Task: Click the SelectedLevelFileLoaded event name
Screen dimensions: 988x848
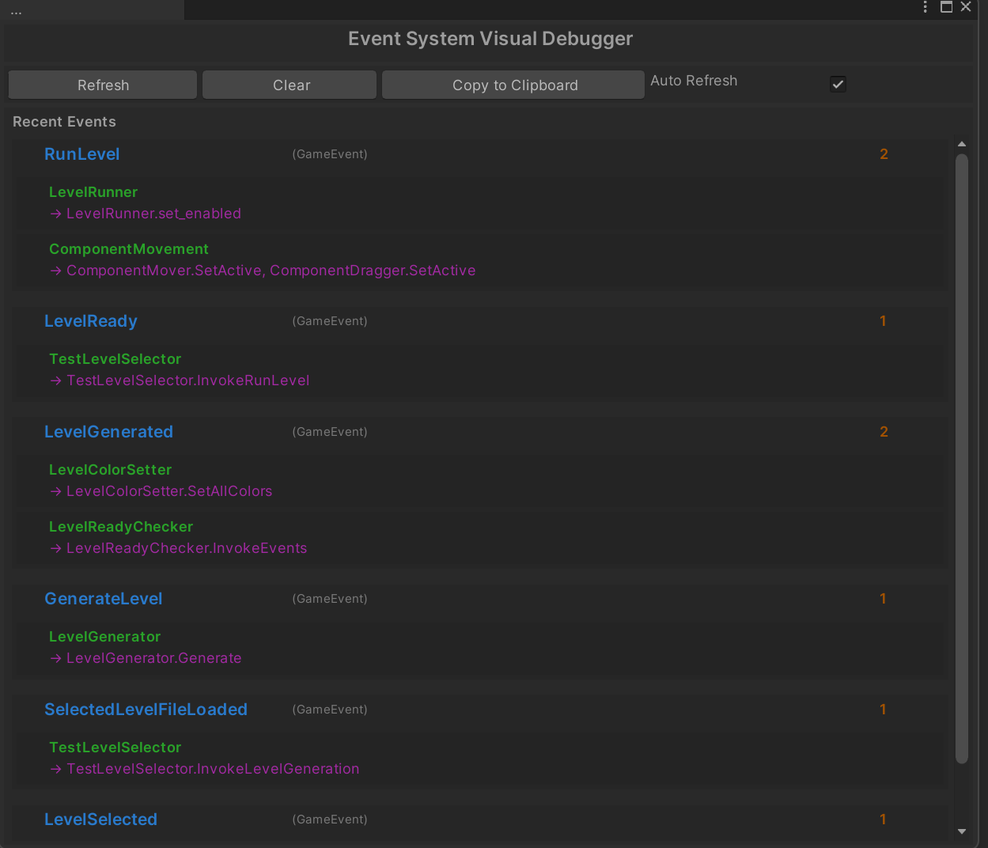Action: tap(146, 710)
